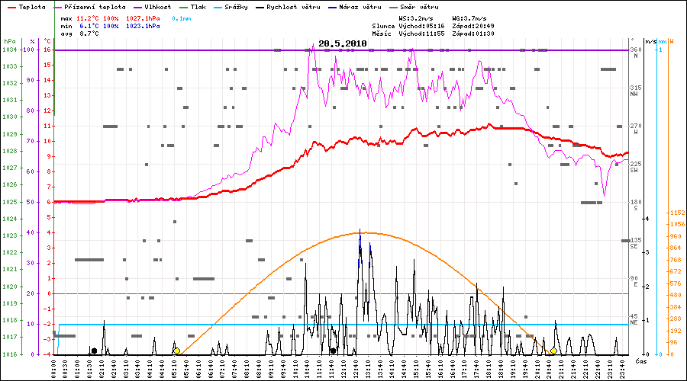687x381 pixels.
Task: Click the wind speed reading WS:3.2m/s
Action: pyautogui.click(x=416, y=19)
